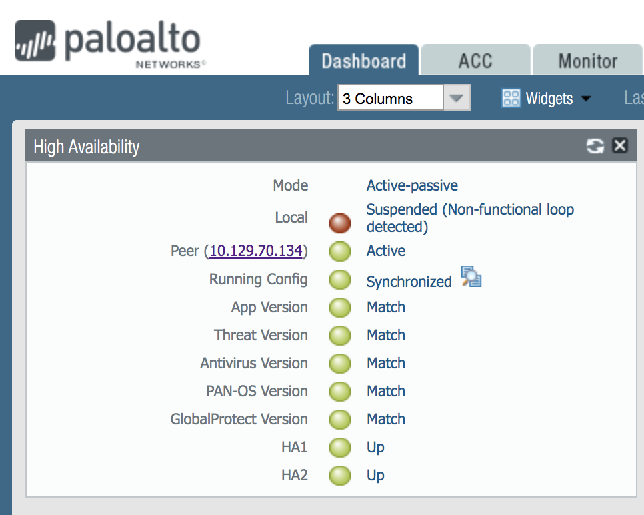644x515 pixels.
Task: Open the Layout dropdown arrow
Action: click(x=456, y=99)
